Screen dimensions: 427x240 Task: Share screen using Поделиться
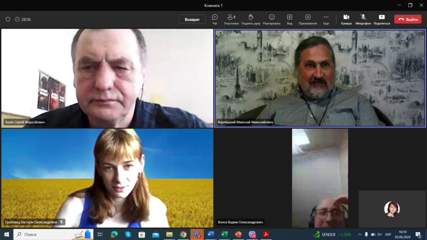pyautogui.click(x=382, y=19)
